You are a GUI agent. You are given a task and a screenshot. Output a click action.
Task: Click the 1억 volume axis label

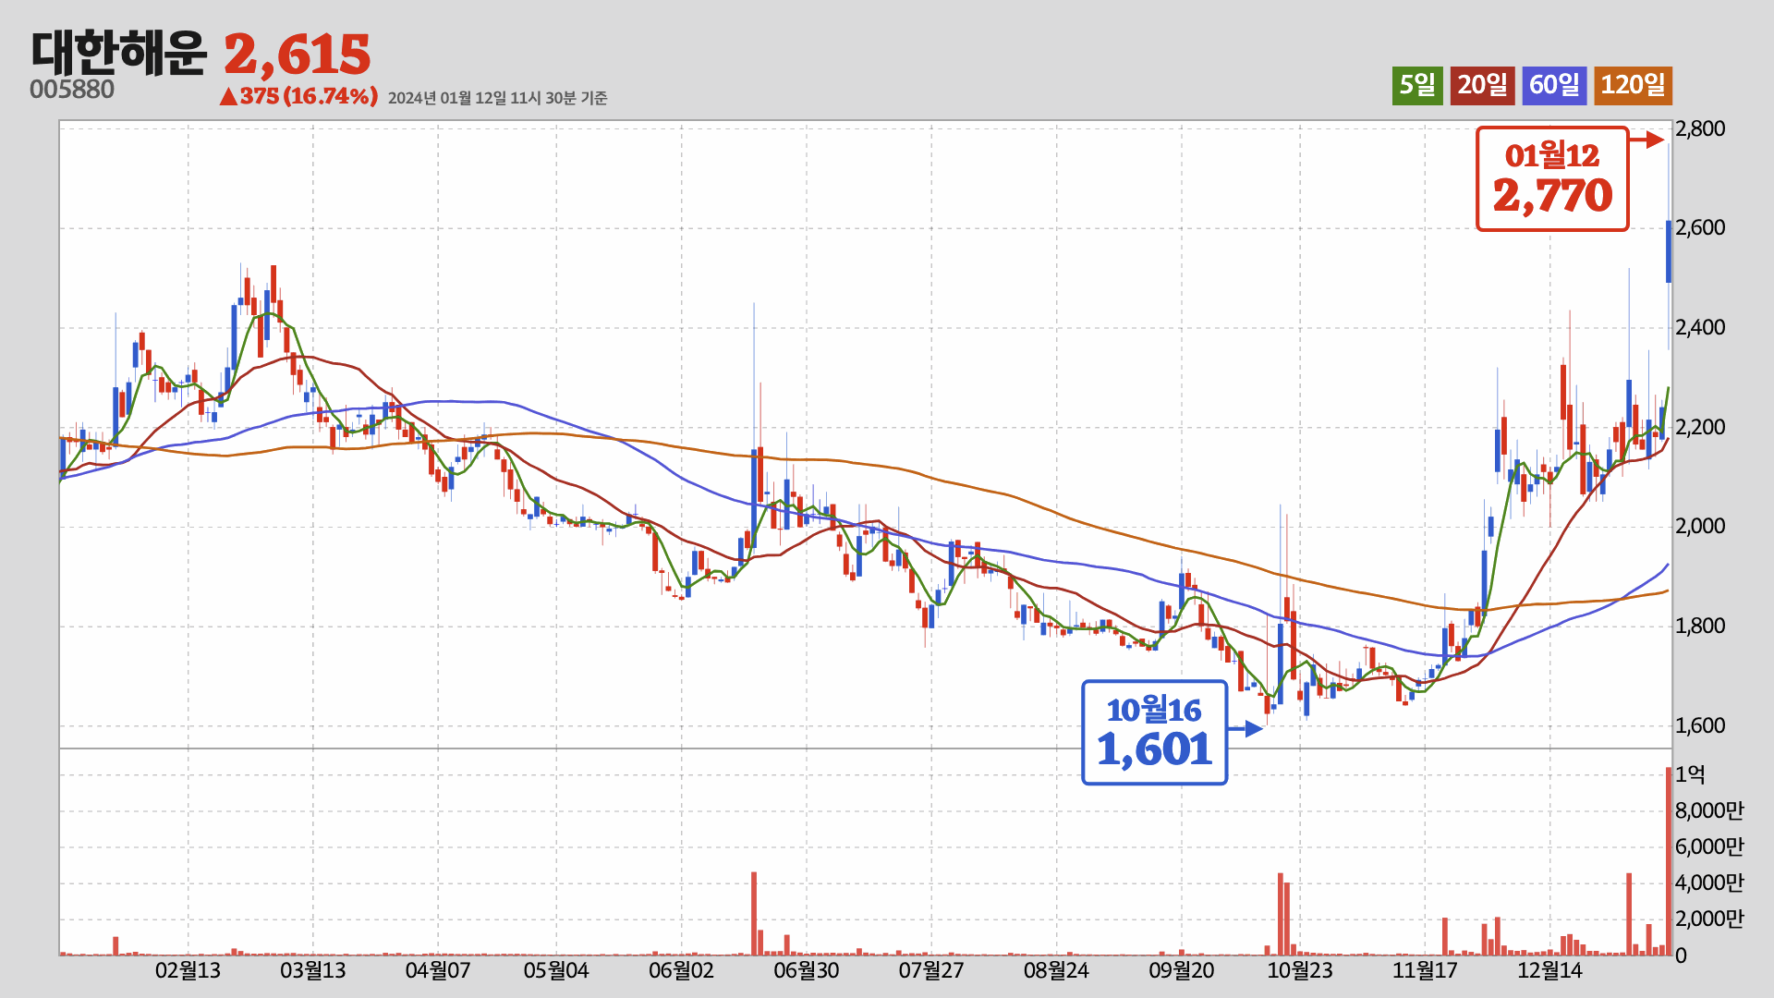pos(1690,774)
